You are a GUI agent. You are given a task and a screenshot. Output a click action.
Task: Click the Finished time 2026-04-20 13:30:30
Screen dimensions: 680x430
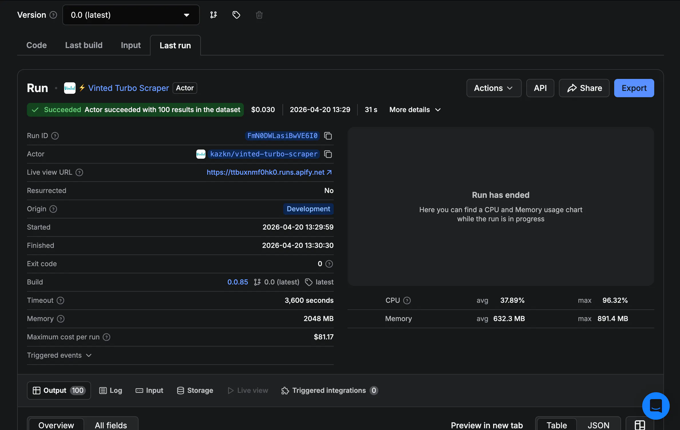click(x=298, y=246)
